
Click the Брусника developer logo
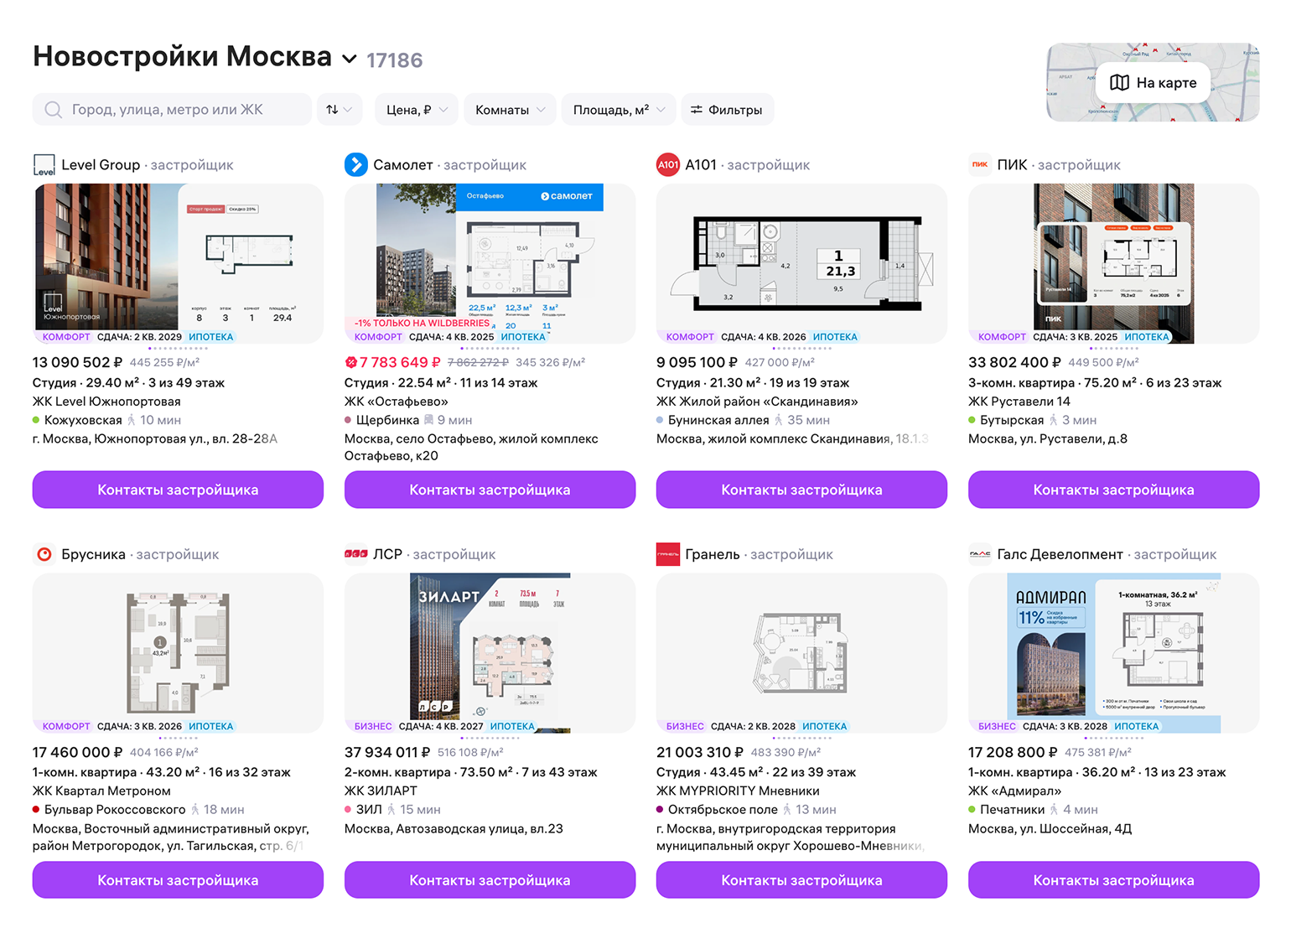(44, 554)
